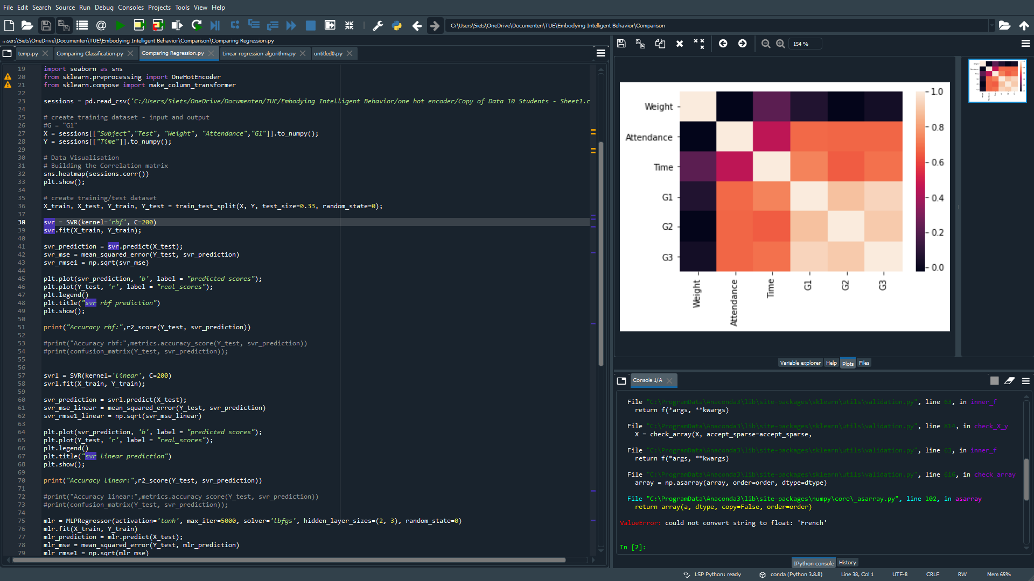Open the PYTHONPATH manager Python icon
This screenshot has height=581, width=1034.
click(397, 25)
